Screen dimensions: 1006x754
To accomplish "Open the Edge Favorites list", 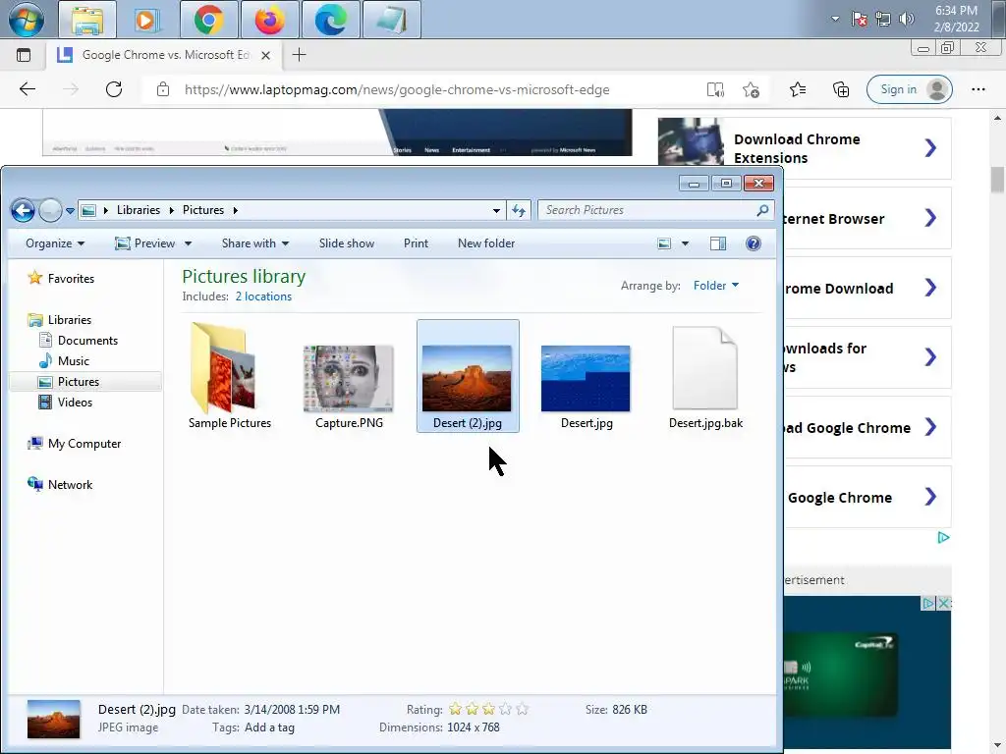I will pos(798,89).
